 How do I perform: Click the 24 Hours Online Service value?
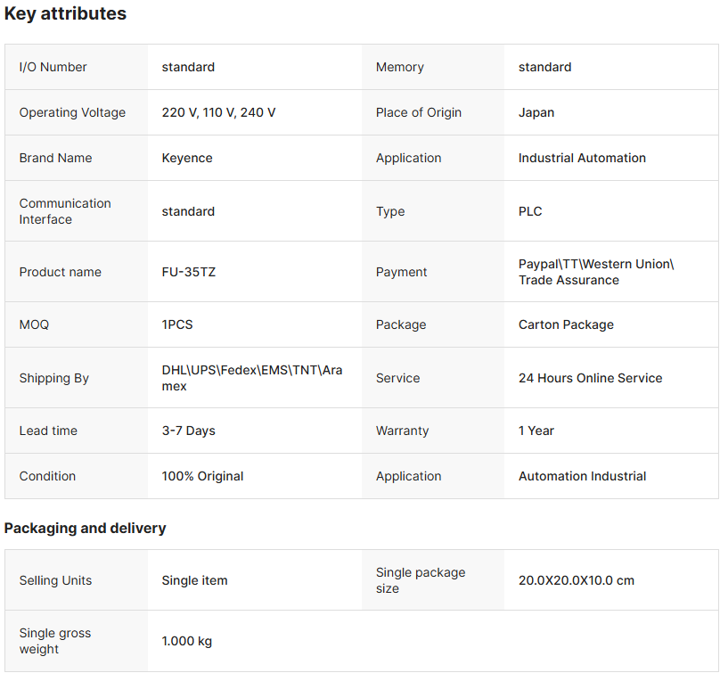(590, 378)
